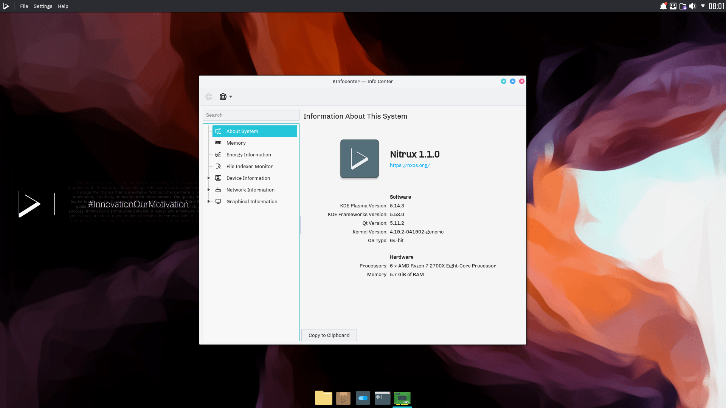Launch the terminal from the dock
This screenshot has height=408, width=726.
(x=383, y=398)
